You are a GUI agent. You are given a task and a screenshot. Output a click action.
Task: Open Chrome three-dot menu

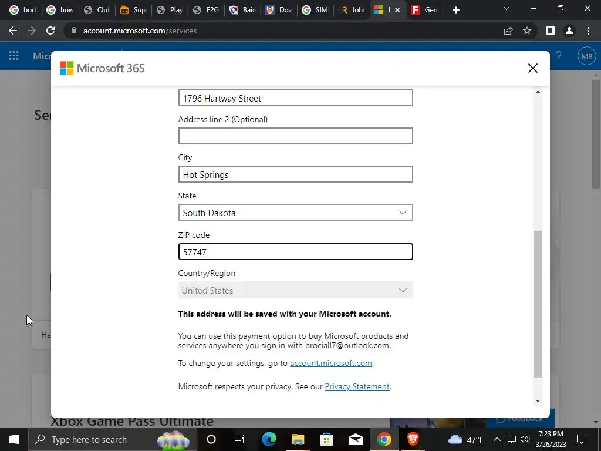coord(588,31)
